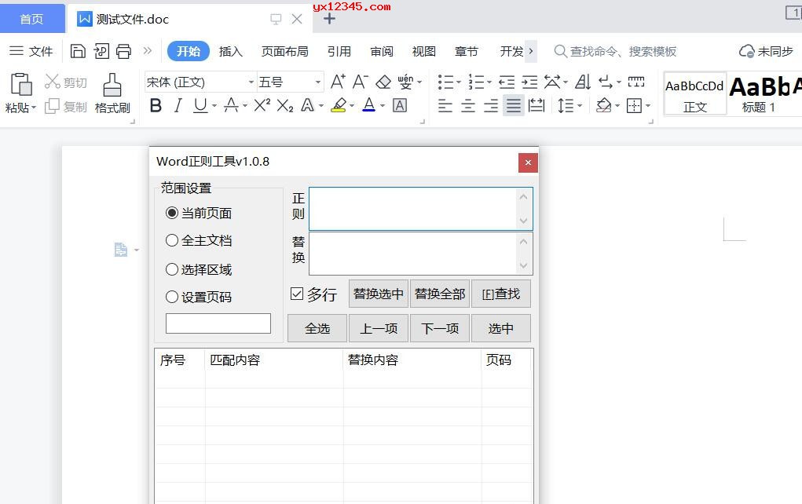Open the bullet list style dropdown
Screen dimensions: 802x504
(x=458, y=82)
